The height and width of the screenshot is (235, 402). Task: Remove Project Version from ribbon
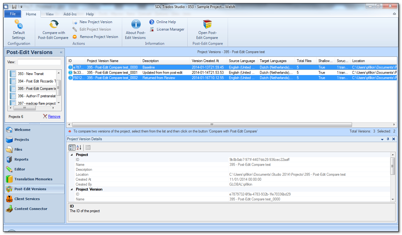click(95, 37)
